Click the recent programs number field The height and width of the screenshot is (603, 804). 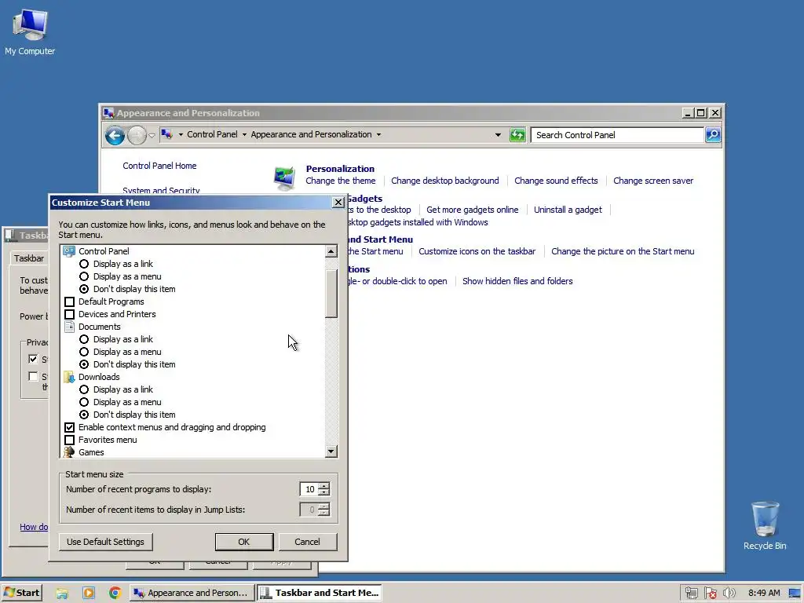(x=309, y=489)
